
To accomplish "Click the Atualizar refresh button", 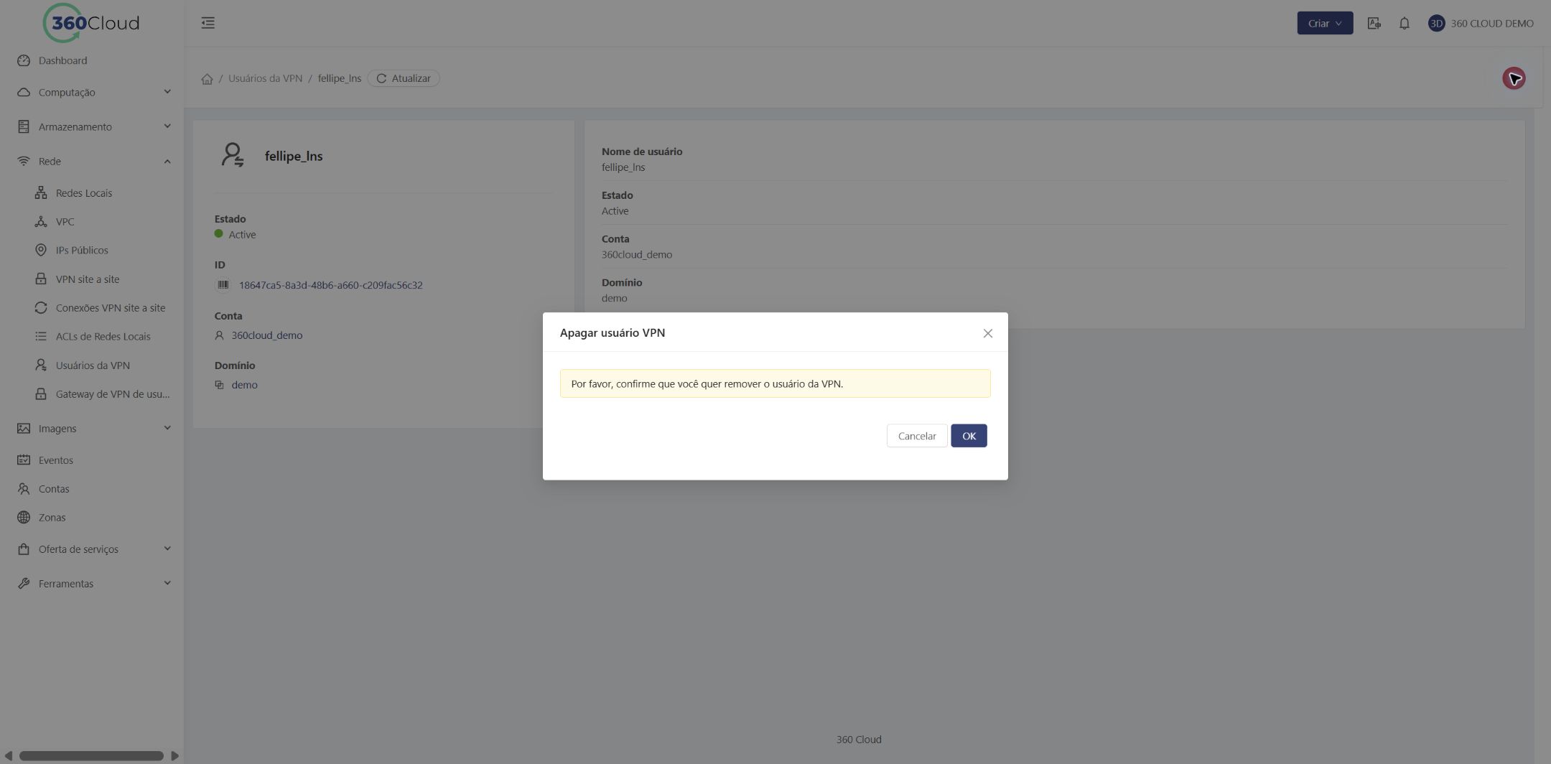I will click(x=404, y=78).
